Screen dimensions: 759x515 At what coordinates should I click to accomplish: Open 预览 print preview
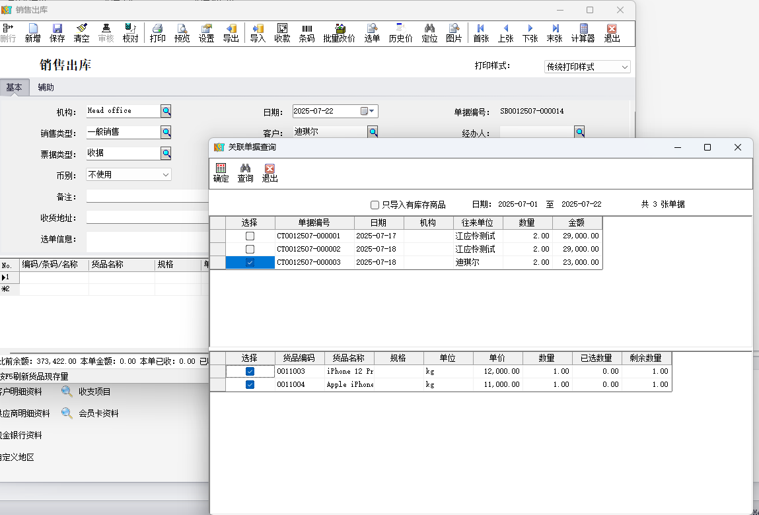[x=182, y=33]
